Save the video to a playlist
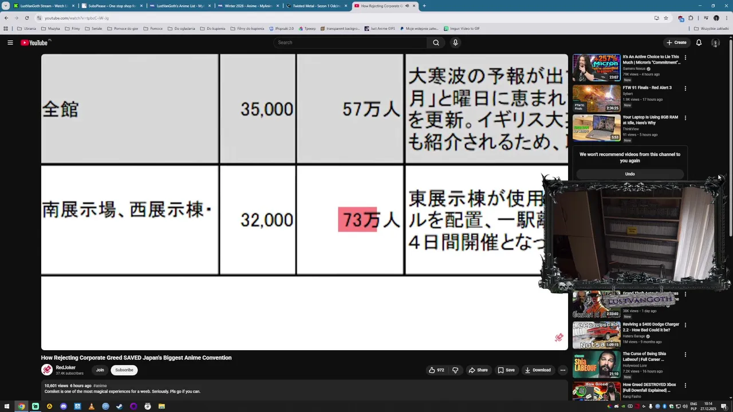Image resolution: width=733 pixels, height=412 pixels. click(506, 370)
